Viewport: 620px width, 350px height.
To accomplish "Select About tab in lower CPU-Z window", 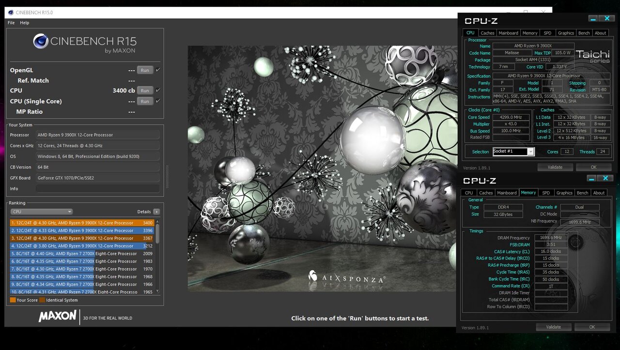I will click(599, 193).
